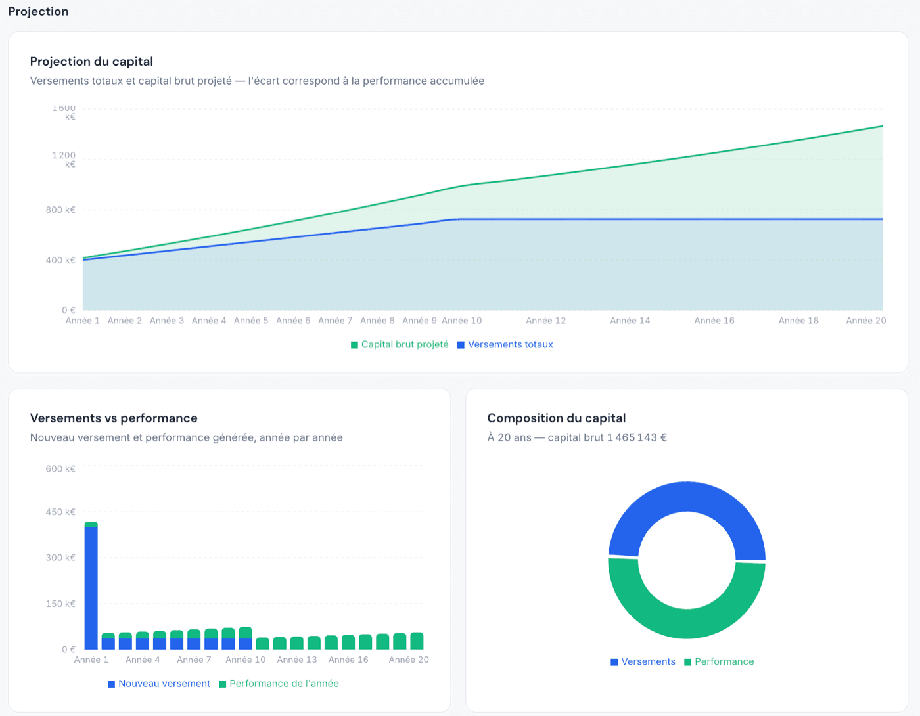Click the "À 20 ans — capital brut 1 465 143 €" text
920x716 pixels.
click(577, 437)
